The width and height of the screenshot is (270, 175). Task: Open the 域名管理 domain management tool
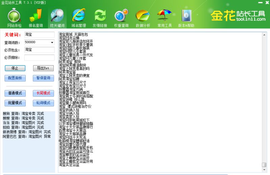click(x=79, y=19)
